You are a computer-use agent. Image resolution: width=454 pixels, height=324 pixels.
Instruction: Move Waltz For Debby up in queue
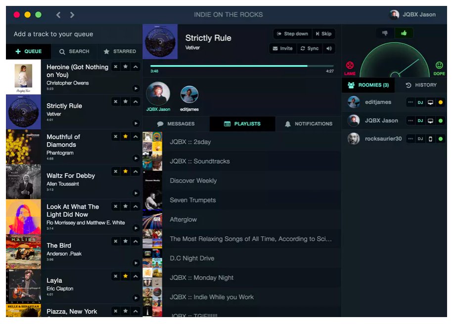coord(136,171)
